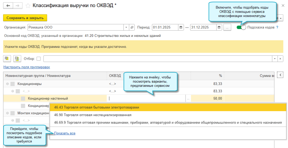Collapse the Монтаж кондиционеров group

[x=7, y=113]
